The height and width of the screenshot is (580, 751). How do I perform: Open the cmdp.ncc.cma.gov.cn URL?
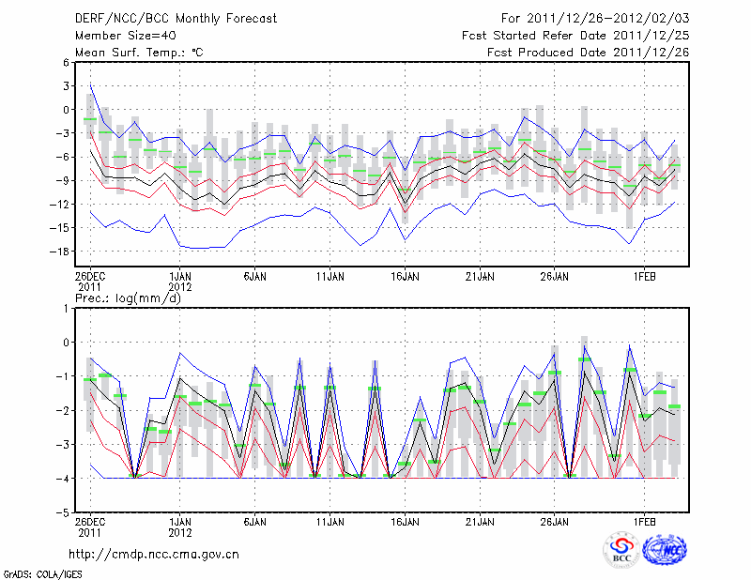(x=154, y=555)
